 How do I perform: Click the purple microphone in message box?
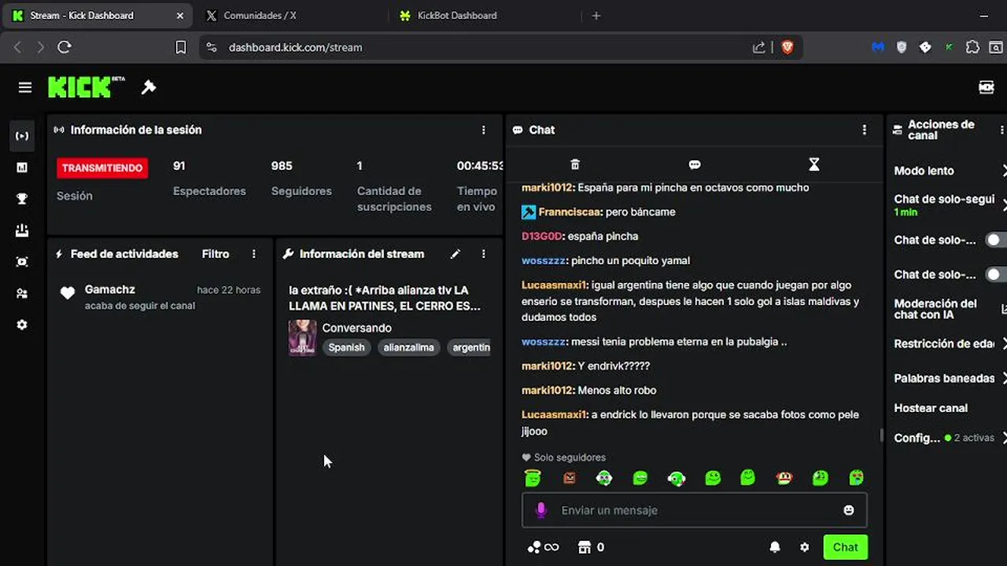click(x=540, y=510)
